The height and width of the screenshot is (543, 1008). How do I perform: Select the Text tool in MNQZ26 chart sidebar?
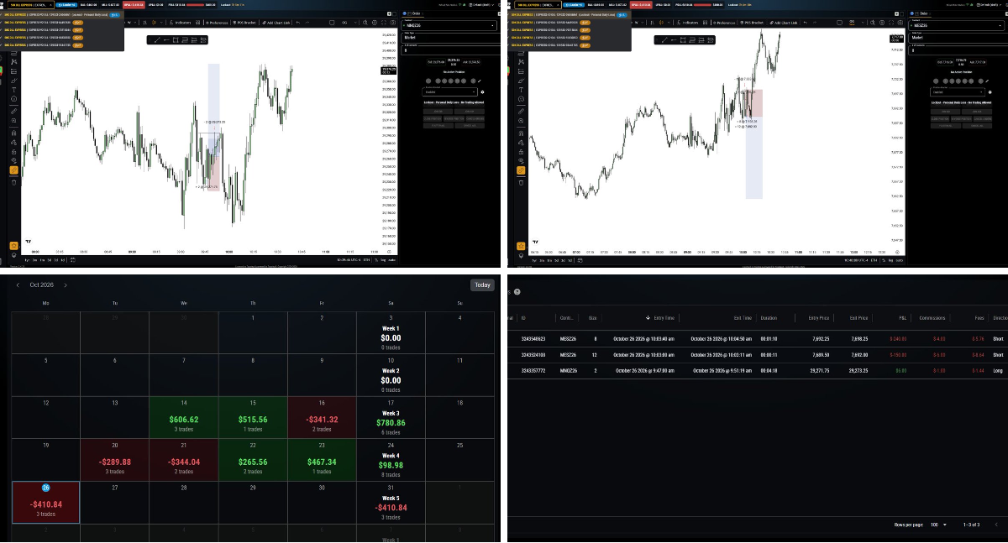click(x=13, y=90)
